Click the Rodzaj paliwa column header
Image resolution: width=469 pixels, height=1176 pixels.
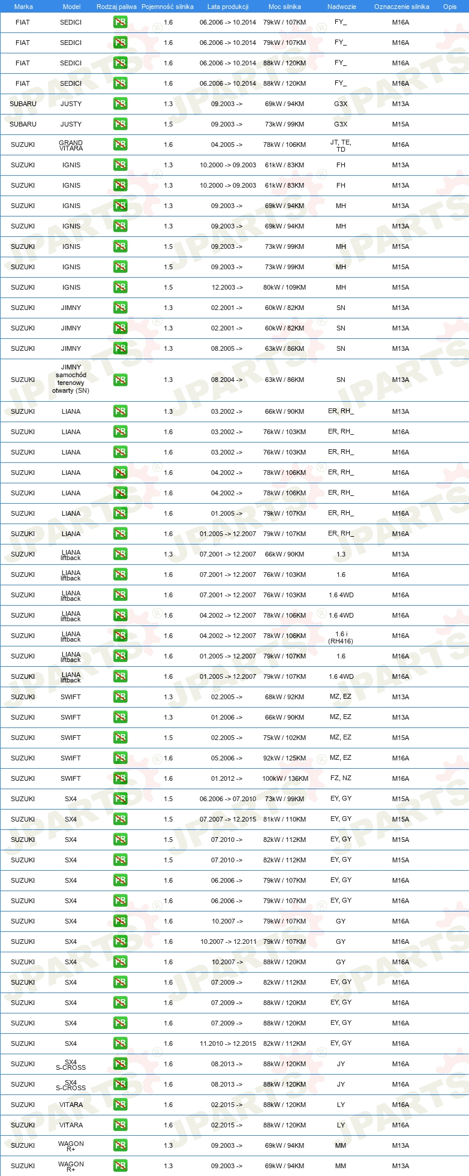[116, 7]
